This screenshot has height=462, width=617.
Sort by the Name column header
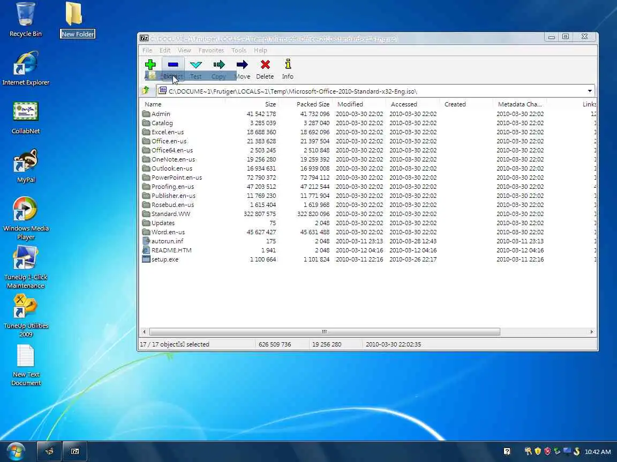point(153,104)
